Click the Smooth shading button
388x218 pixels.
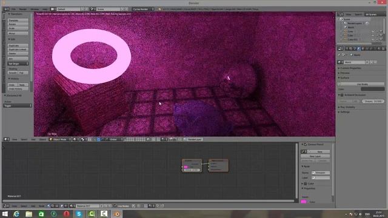coord(13,73)
